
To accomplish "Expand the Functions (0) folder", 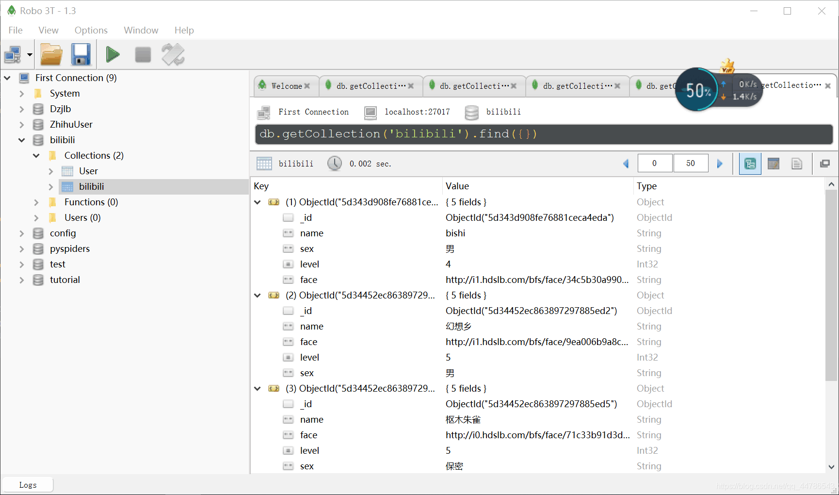I will click(36, 202).
